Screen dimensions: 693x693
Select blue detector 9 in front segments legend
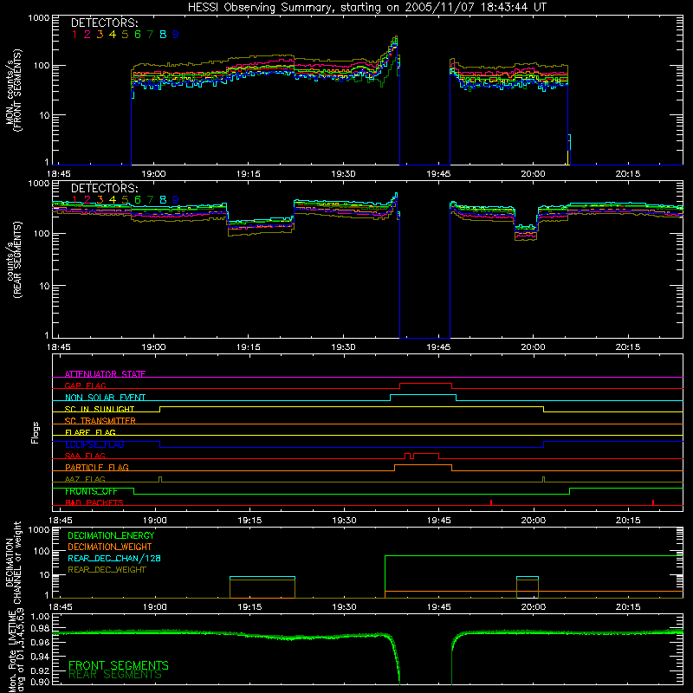coord(176,35)
